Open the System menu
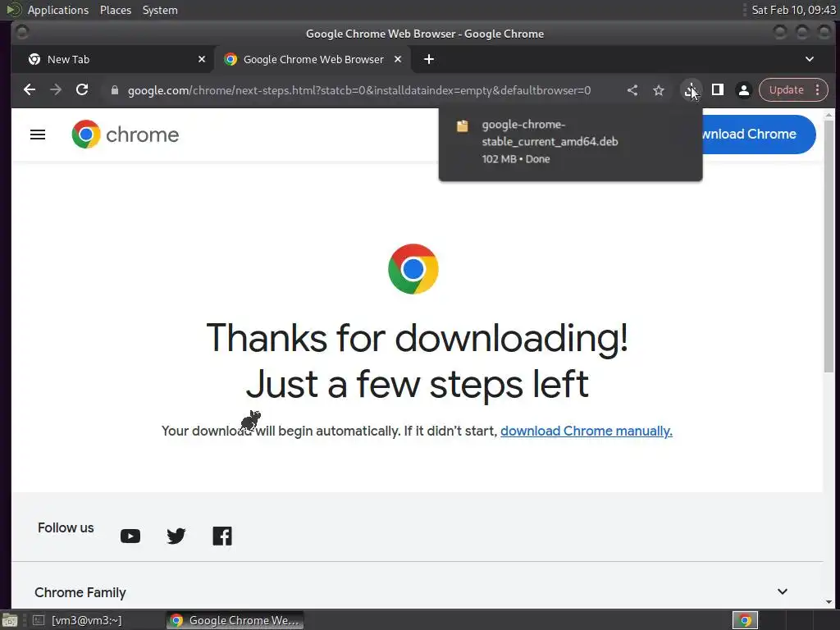The width and height of the screenshot is (840, 630). [160, 10]
